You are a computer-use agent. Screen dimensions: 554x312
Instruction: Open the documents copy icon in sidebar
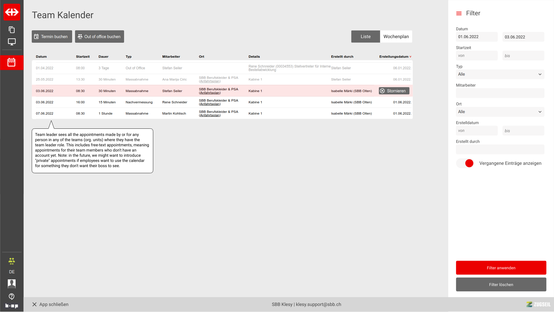coord(12,30)
